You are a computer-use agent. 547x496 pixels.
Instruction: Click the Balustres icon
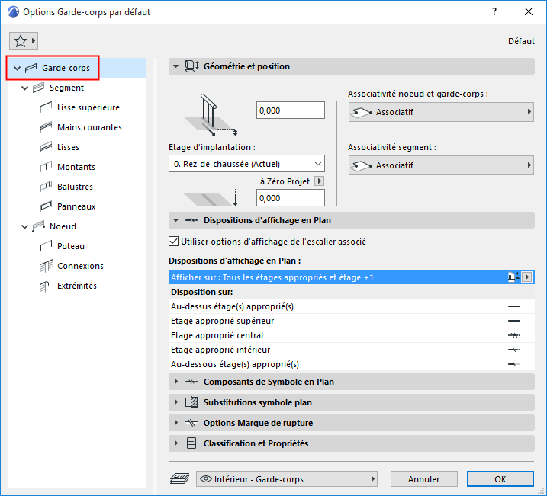(46, 187)
